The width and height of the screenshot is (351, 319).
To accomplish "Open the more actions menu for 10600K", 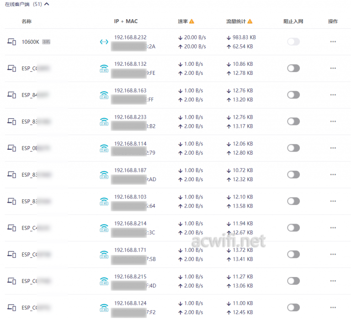I will 333,42.
